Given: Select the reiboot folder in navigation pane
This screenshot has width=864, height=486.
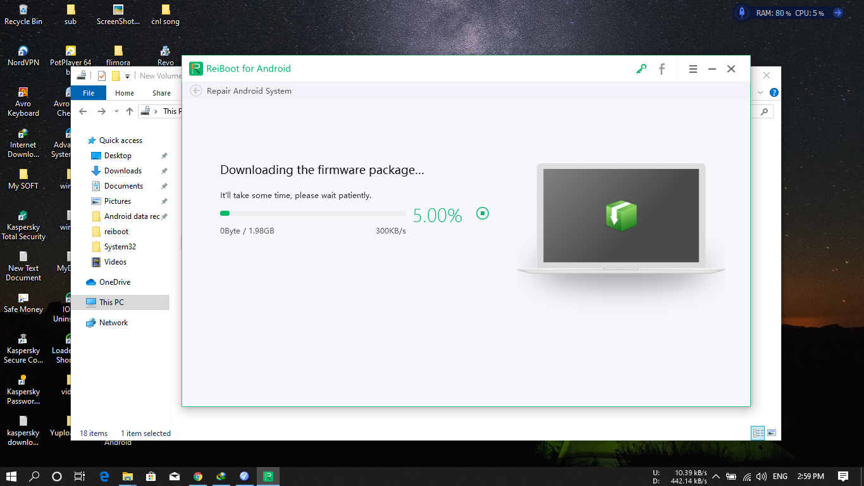Looking at the screenshot, I should click(x=116, y=232).
